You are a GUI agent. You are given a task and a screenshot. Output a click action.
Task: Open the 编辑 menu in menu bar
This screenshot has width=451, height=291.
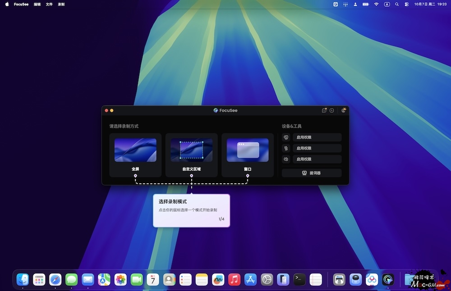tap(37, 4)
